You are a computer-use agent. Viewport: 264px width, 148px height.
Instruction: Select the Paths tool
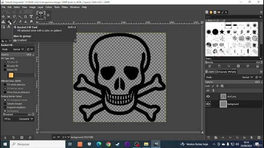tap(3, 27)
